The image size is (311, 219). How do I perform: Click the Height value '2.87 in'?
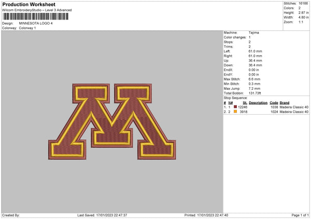click(303, 12)
